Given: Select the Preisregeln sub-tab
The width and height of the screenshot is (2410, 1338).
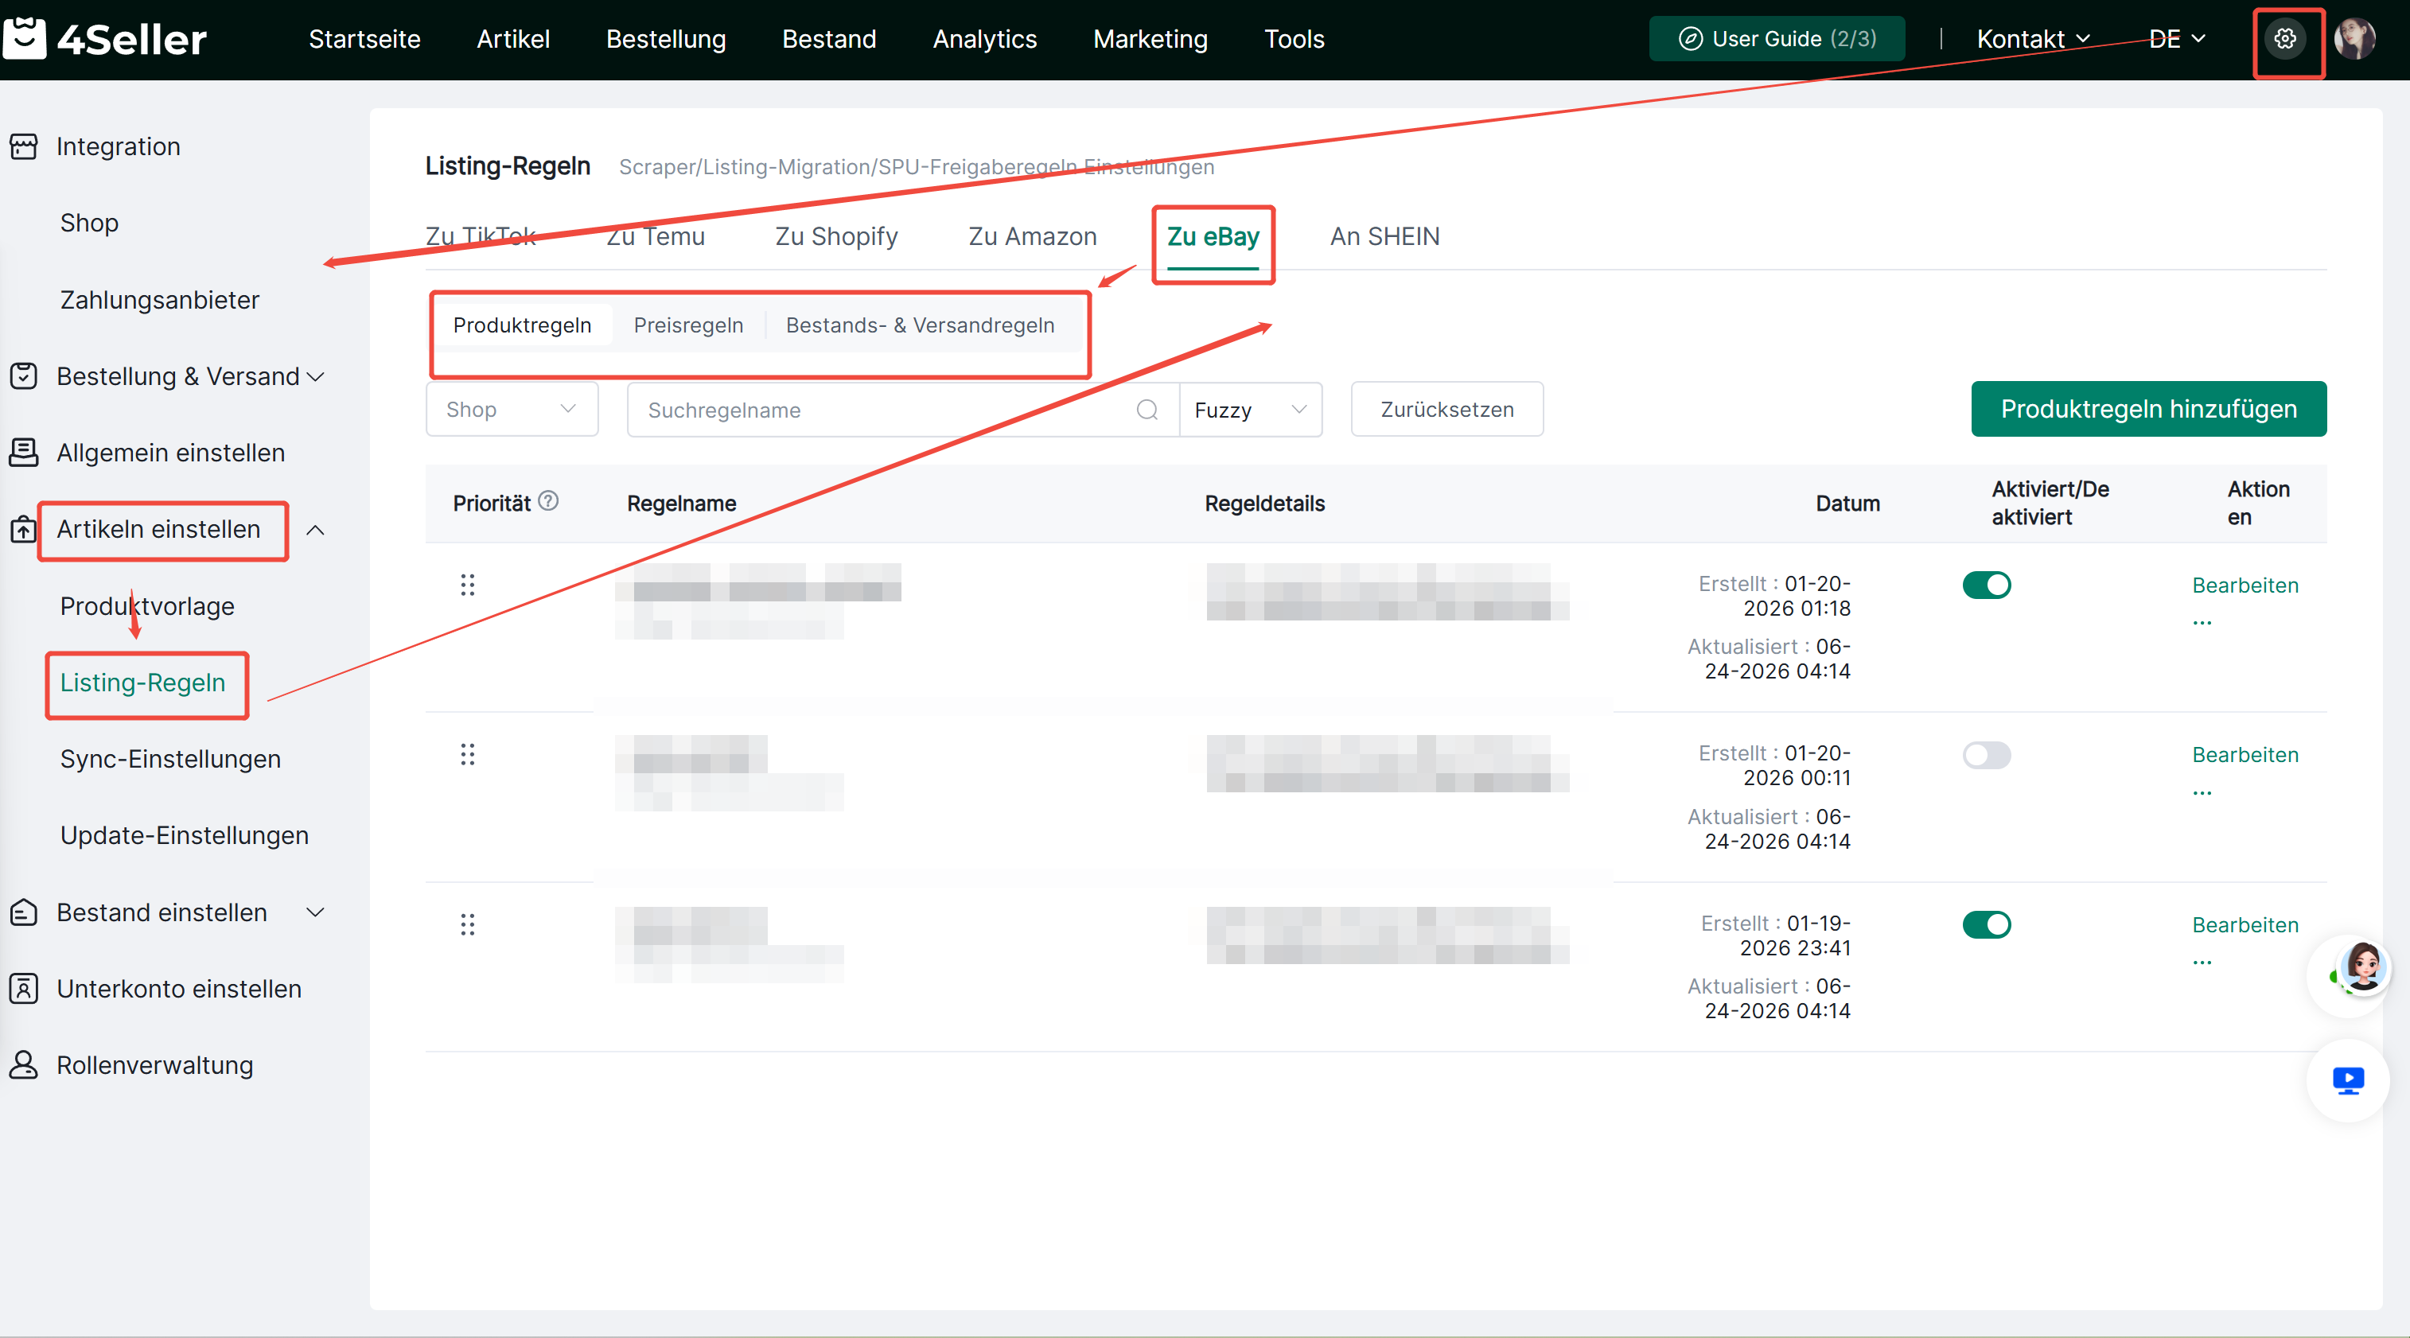Looking at the screenshot, I should point(687,325).
